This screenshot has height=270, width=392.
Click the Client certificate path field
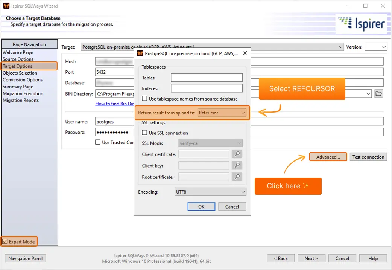pyautogui.click(x=204, y=154)
